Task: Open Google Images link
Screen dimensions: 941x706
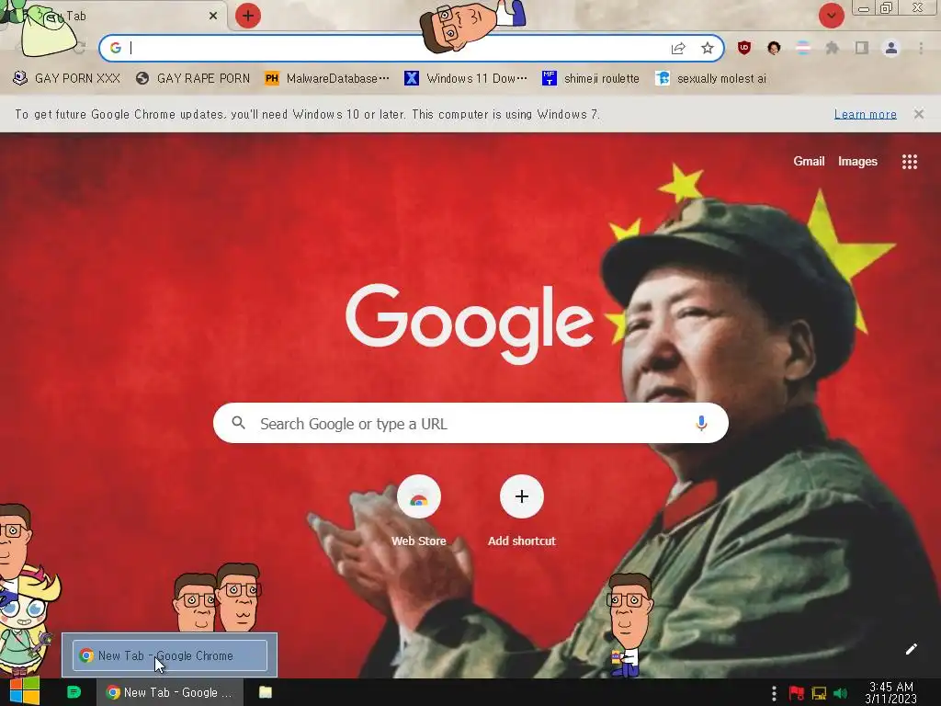Action: click(x=857, y=161)
